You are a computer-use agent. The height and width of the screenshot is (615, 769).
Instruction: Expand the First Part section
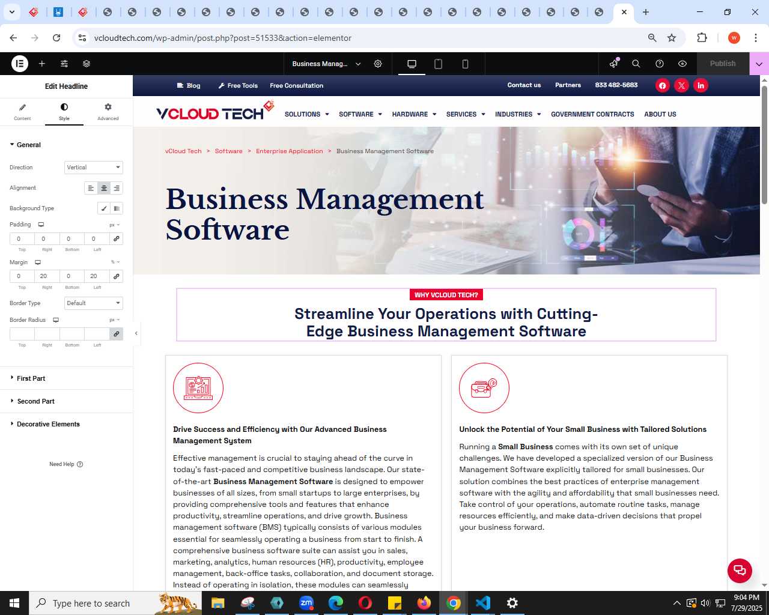[x=66, y=378]
